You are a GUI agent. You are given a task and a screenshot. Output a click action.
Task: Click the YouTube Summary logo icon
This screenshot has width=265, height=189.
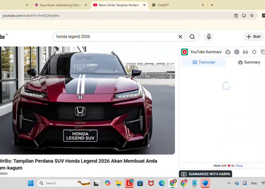pos(184,52)
